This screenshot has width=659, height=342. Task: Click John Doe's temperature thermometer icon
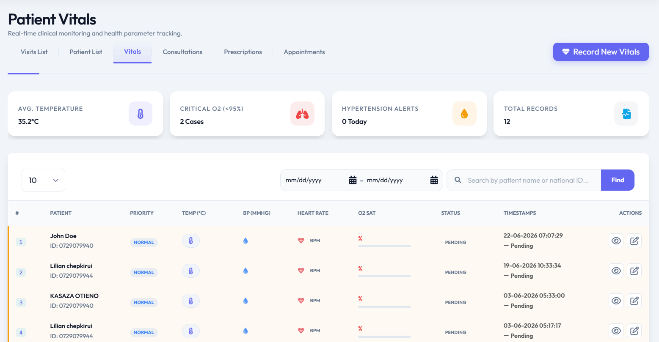click(x=191, y=241)
